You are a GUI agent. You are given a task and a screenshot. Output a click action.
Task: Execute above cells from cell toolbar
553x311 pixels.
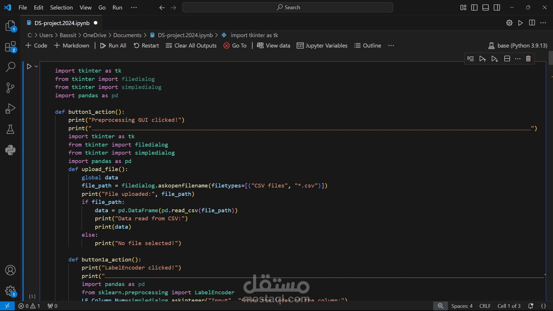click(483, 59)
